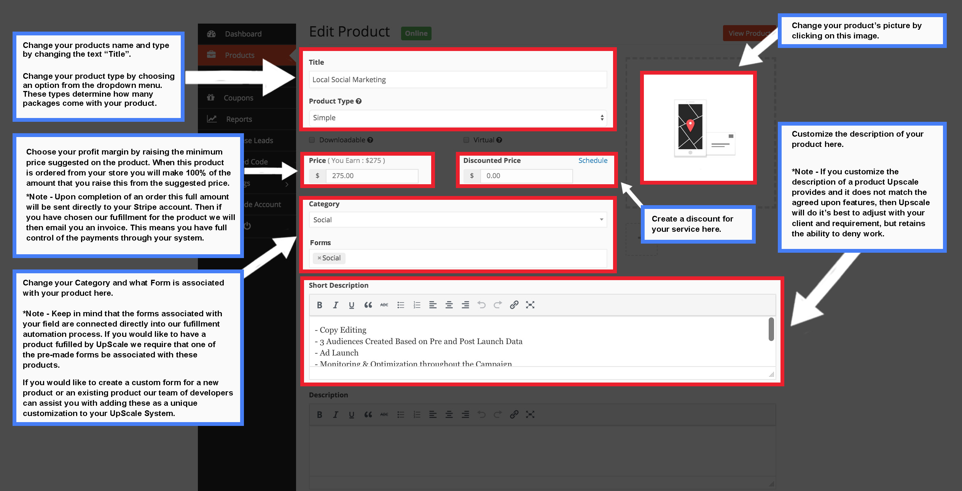The width and height of the screenshot is (962, 491).
Task: Toggle fullscreen in Short Description editor
Action: click(x=530, y=305)
